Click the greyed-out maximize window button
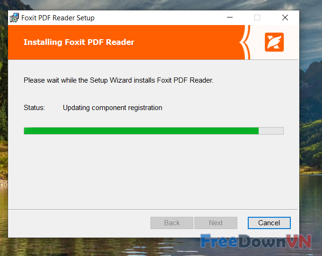 (x=257, y=17)
